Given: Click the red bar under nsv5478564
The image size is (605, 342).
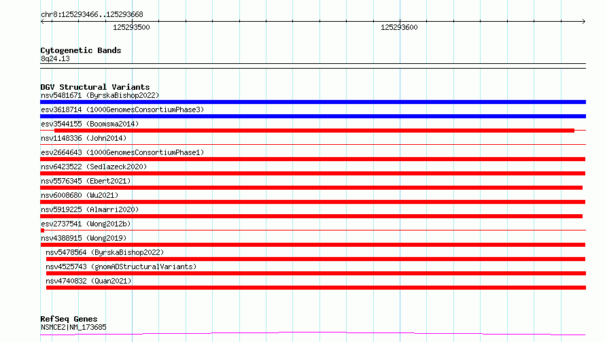Looking at the screenshot, I should 315,259.
